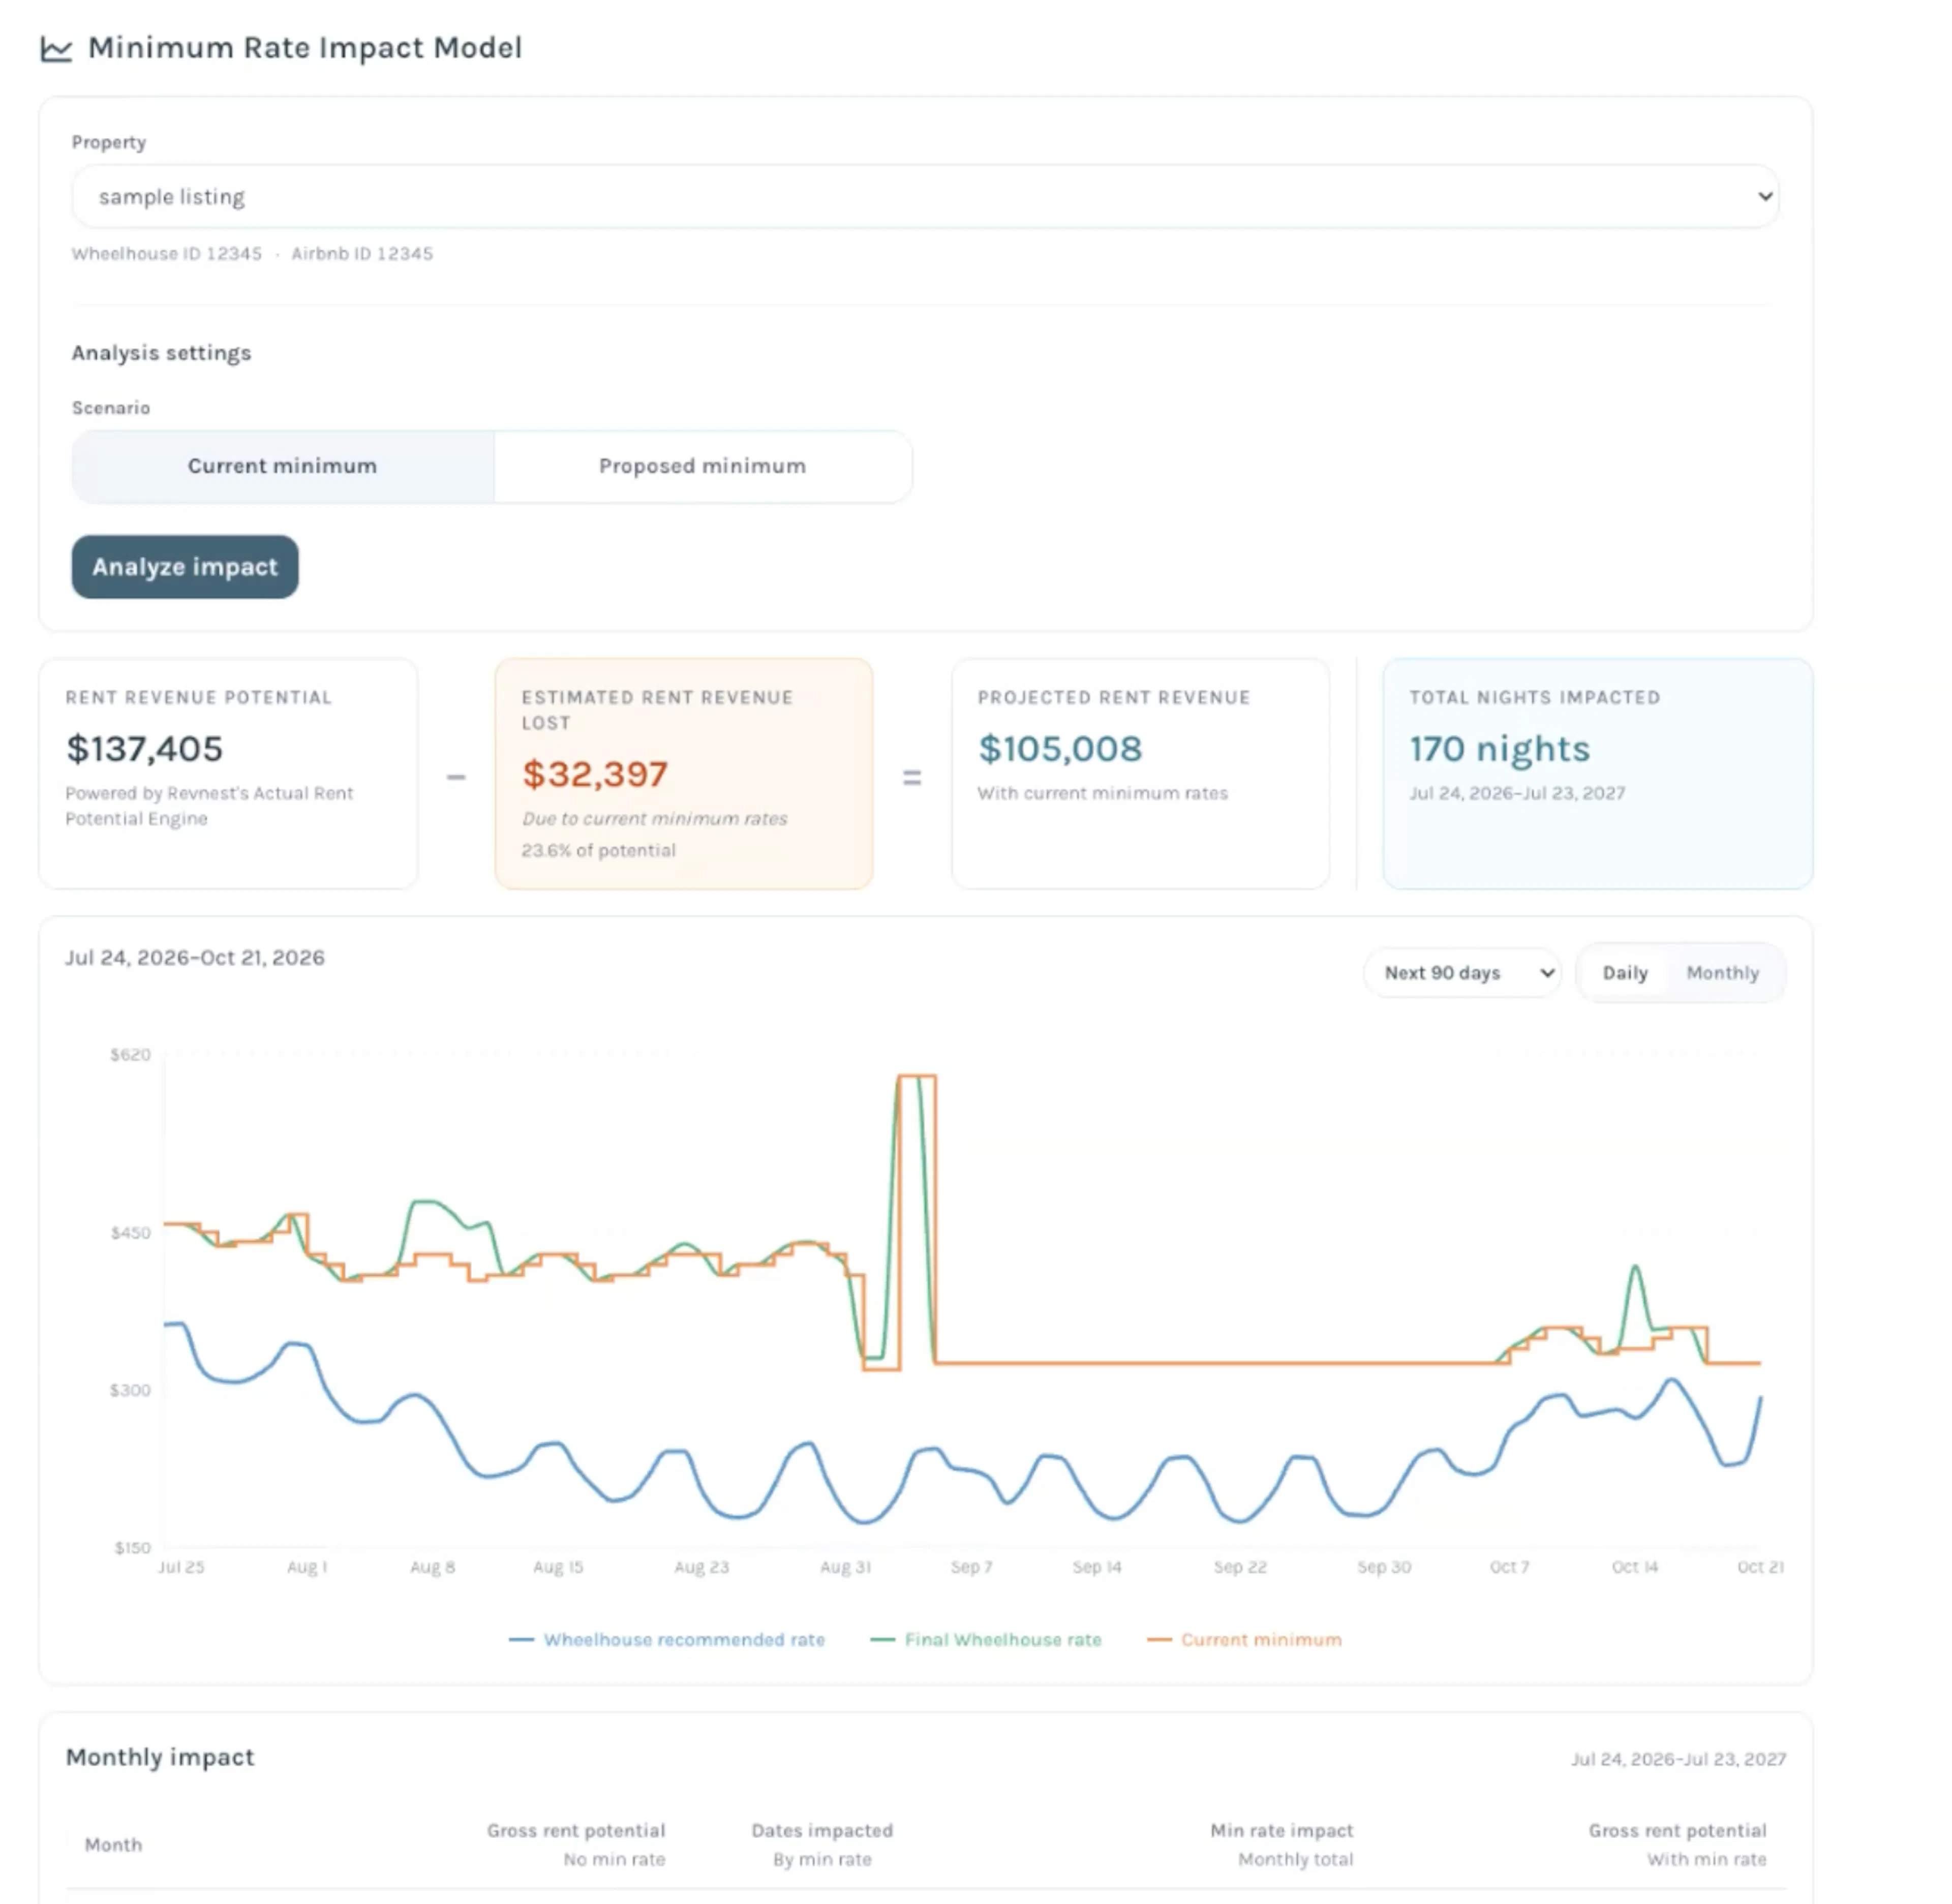Click the chart icon beside Minimum Rate Impact Model
The width and height of the screenshot is (1952, 1904).
(x=56, y=48)
